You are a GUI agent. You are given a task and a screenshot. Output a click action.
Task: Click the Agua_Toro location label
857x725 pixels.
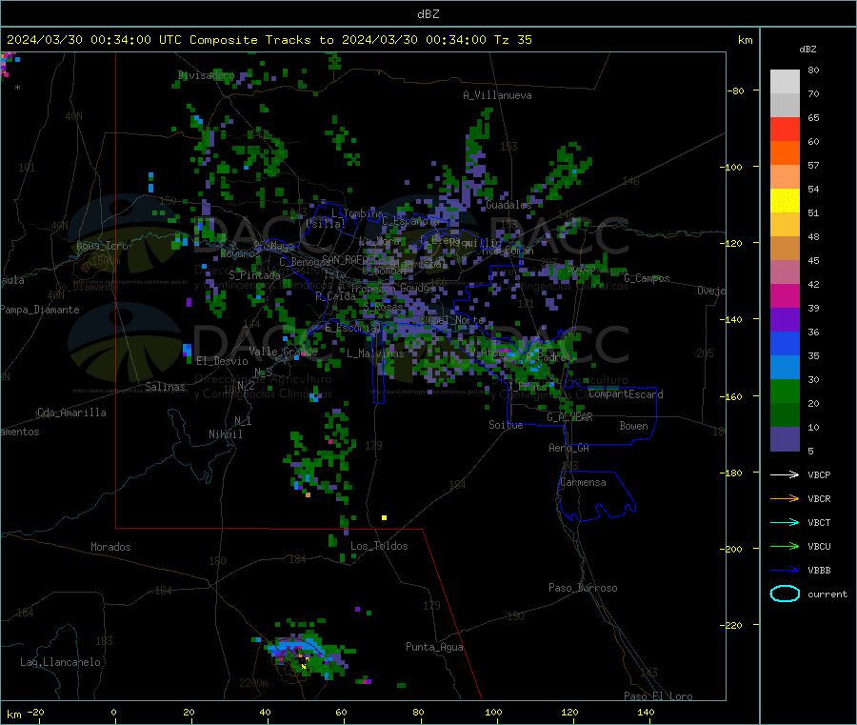pyautogui.click(x=102, y=246)
